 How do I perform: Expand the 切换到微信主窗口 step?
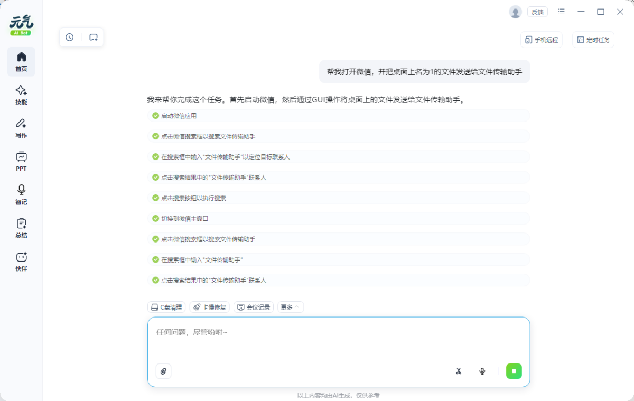pos(338,218)
